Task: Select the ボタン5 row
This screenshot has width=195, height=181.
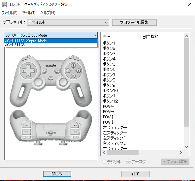Action: point(143,64)
